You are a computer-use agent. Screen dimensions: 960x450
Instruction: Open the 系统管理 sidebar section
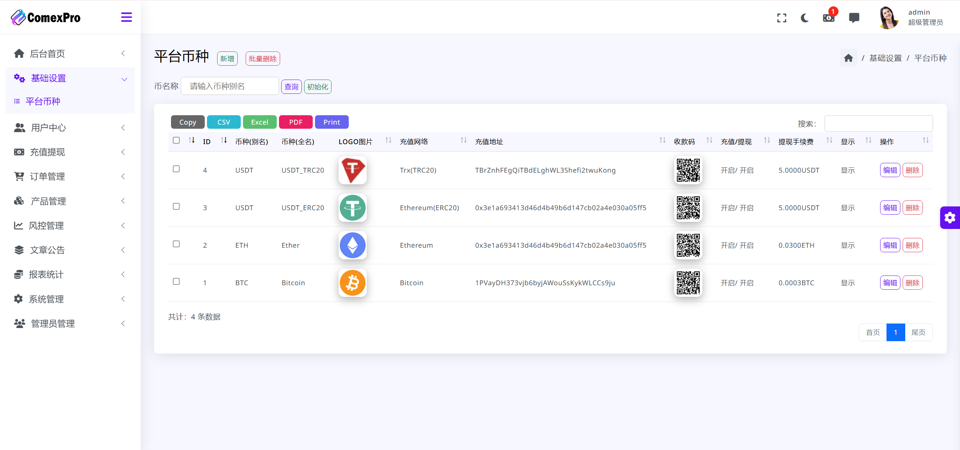pos(70,299)
